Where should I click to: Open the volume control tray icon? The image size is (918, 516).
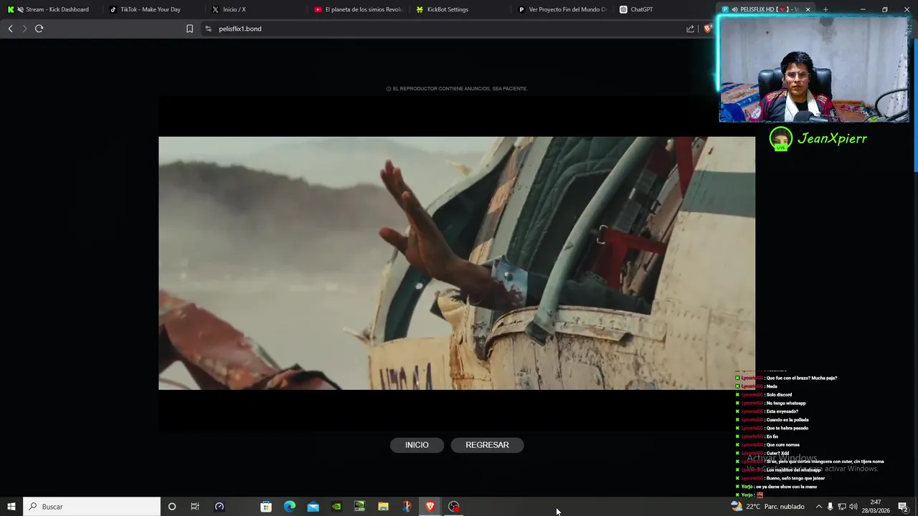tap(853, 507)
